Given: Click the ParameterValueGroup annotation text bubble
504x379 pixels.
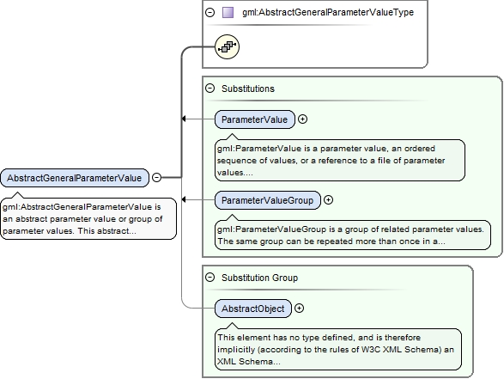Looking at the screenshot, I should tap(353, 235).
